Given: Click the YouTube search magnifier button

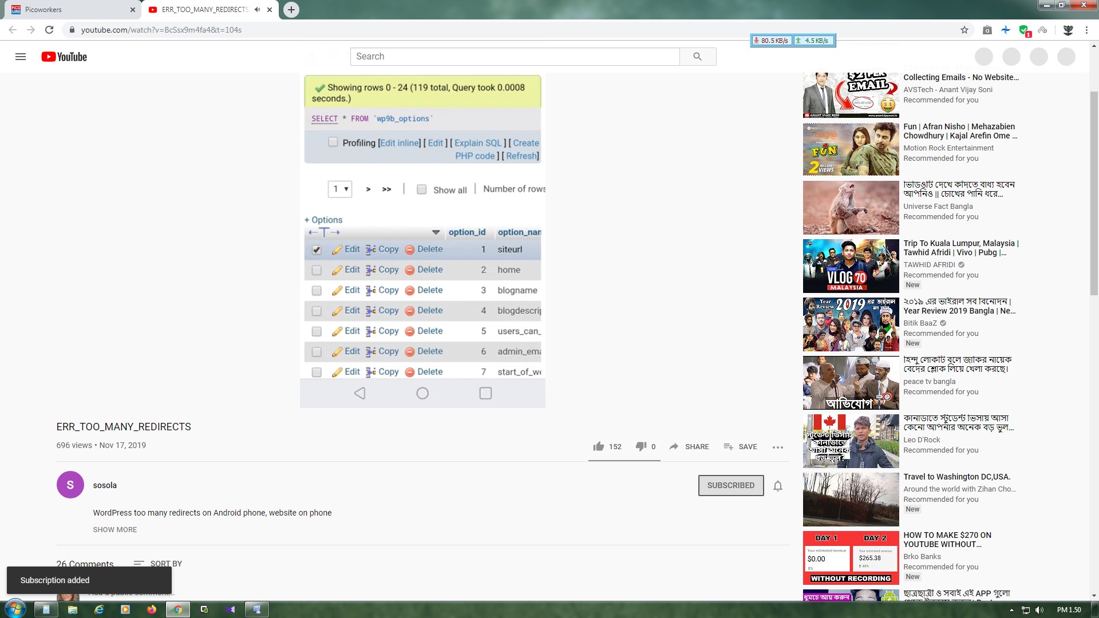Looking at the screenshot, I should tap(697, 57).
